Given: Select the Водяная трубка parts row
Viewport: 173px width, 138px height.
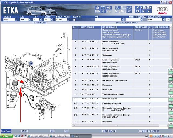Looking at the screenshot, I should (x=114, y=99).
